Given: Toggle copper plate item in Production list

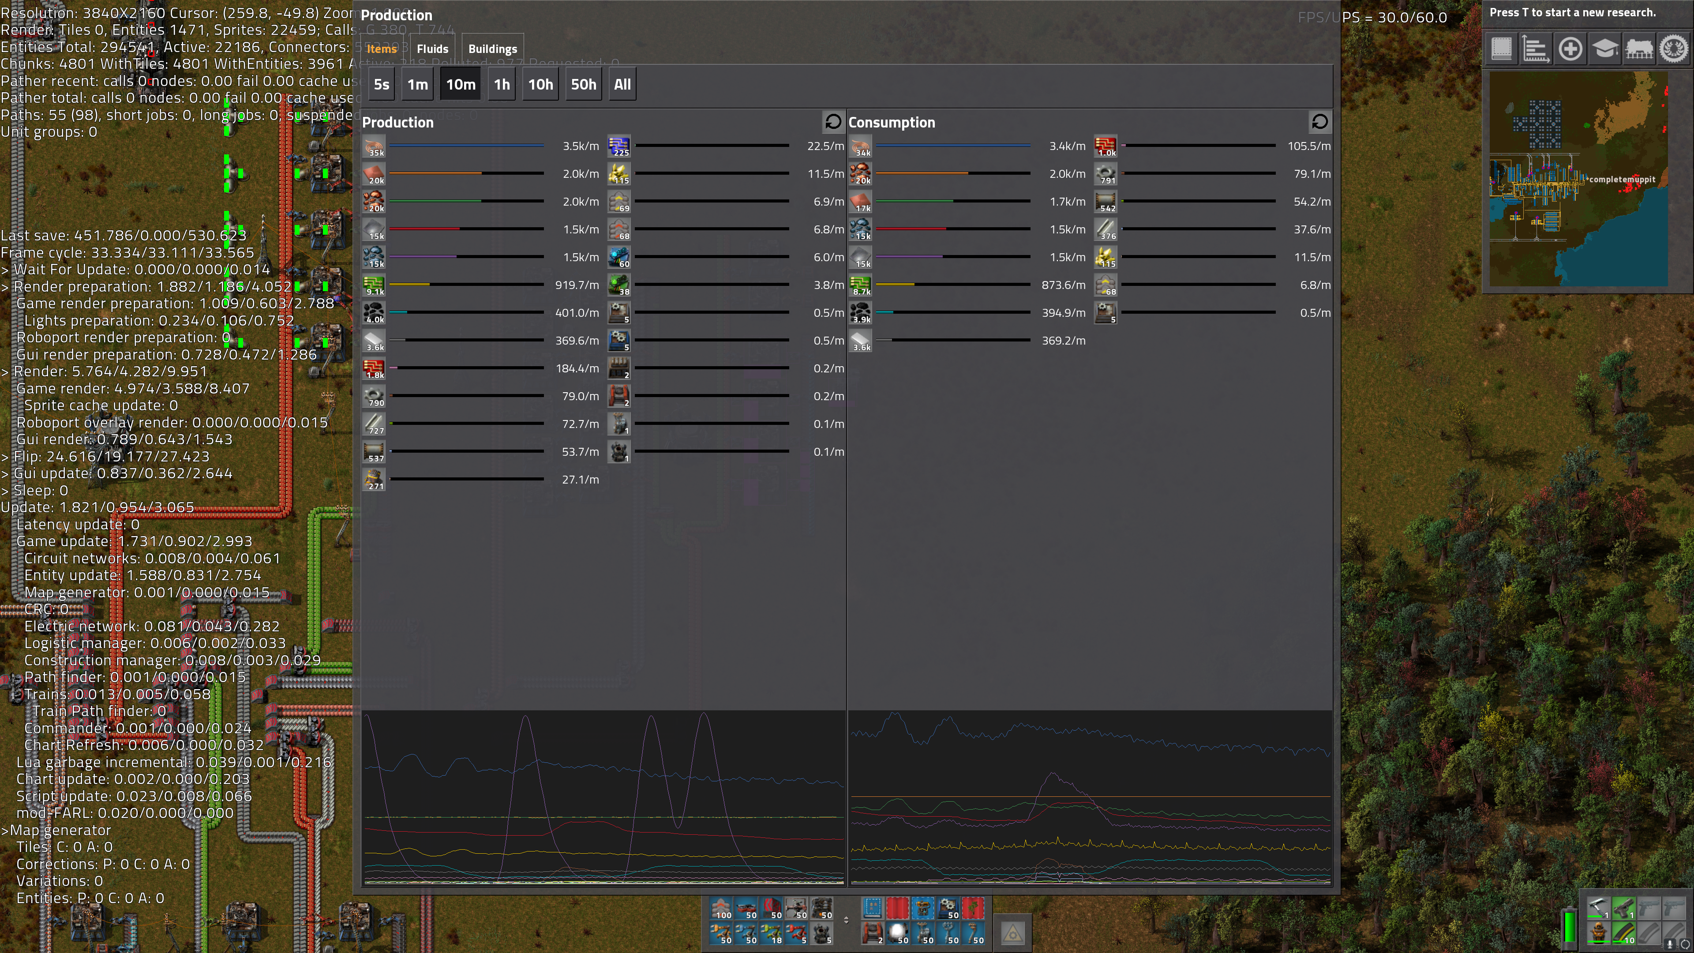Looking at the screenshot, I should click(374, 174).
